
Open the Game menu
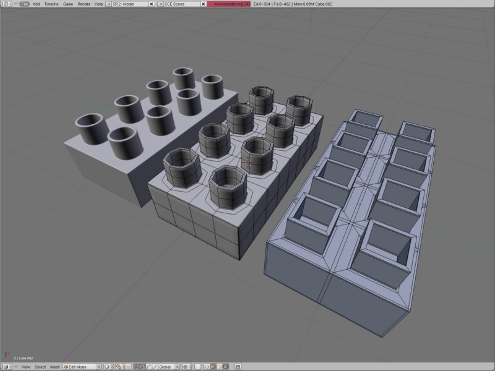(x=68, y=4)
